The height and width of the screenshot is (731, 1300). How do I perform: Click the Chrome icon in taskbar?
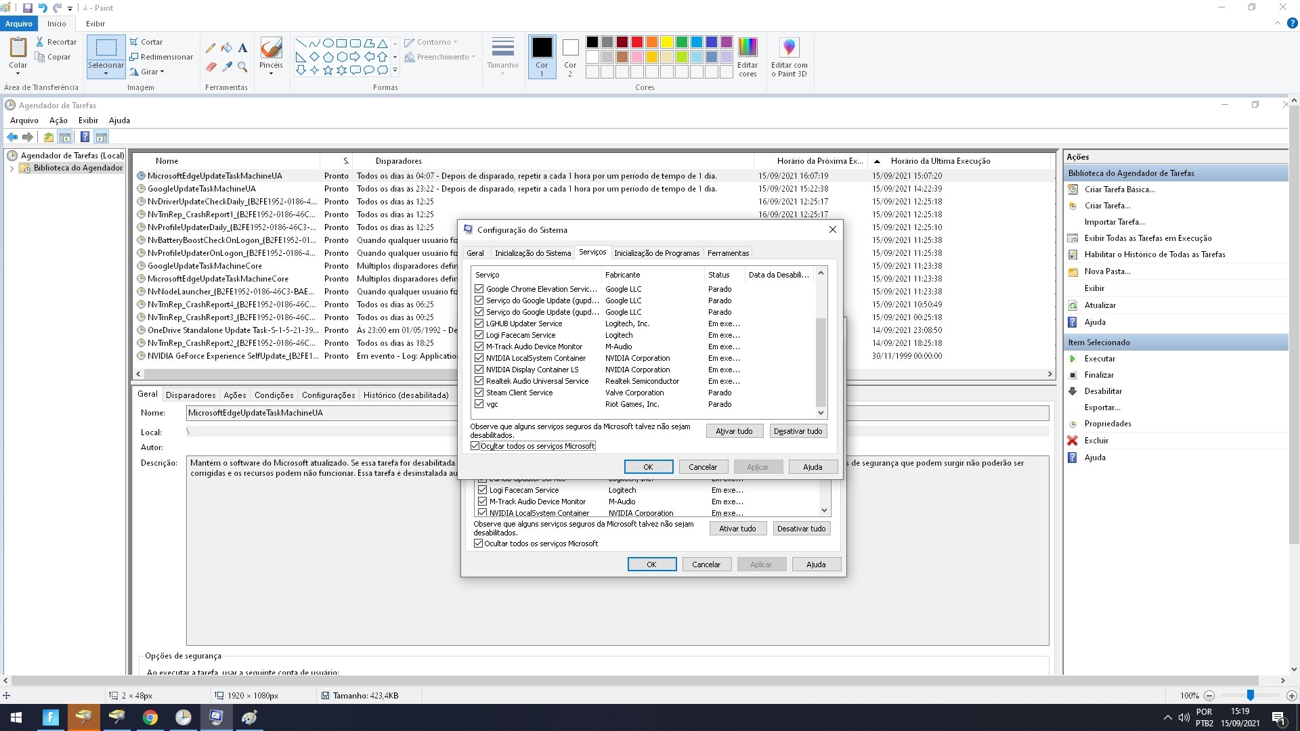tap(150, 717)
